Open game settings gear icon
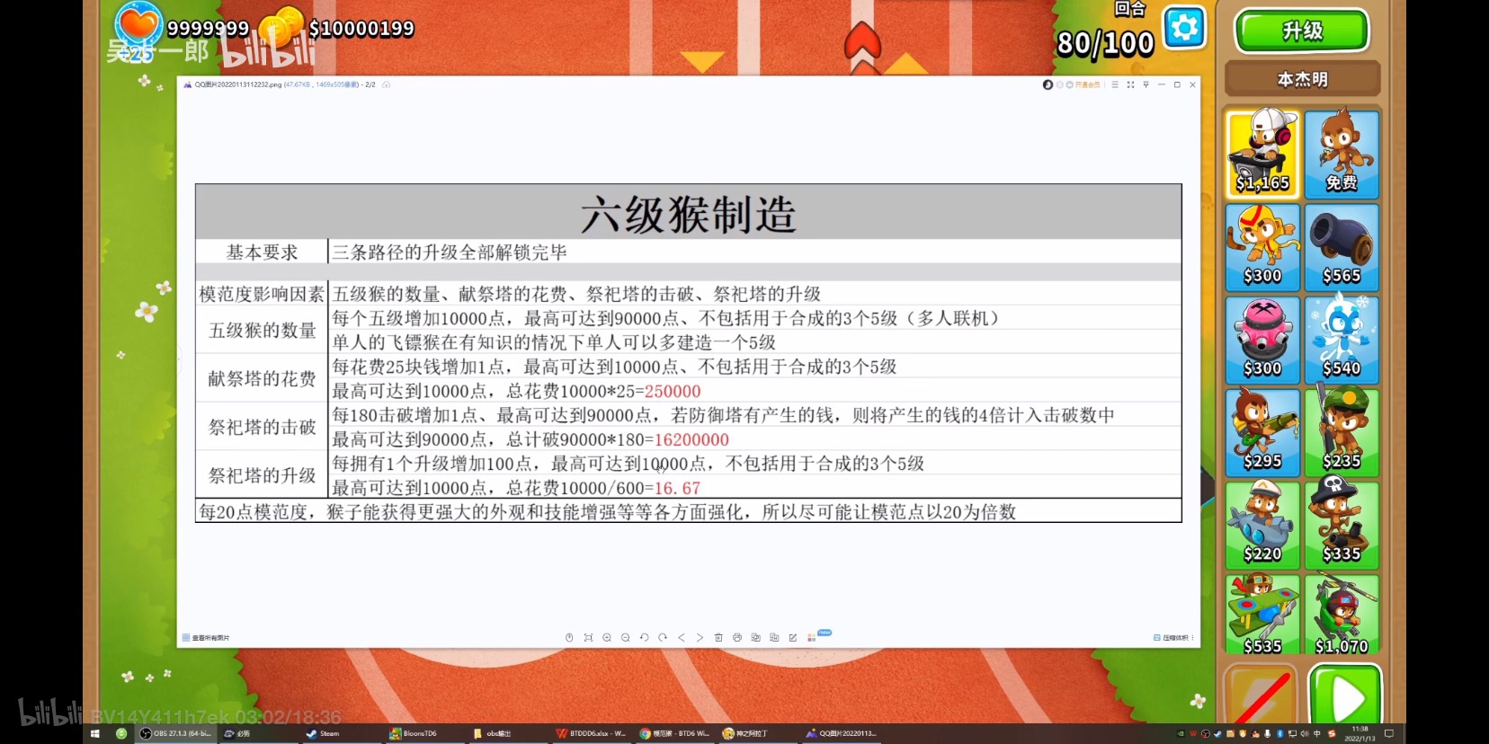 pyautogui.click(x=1184, y=29)
